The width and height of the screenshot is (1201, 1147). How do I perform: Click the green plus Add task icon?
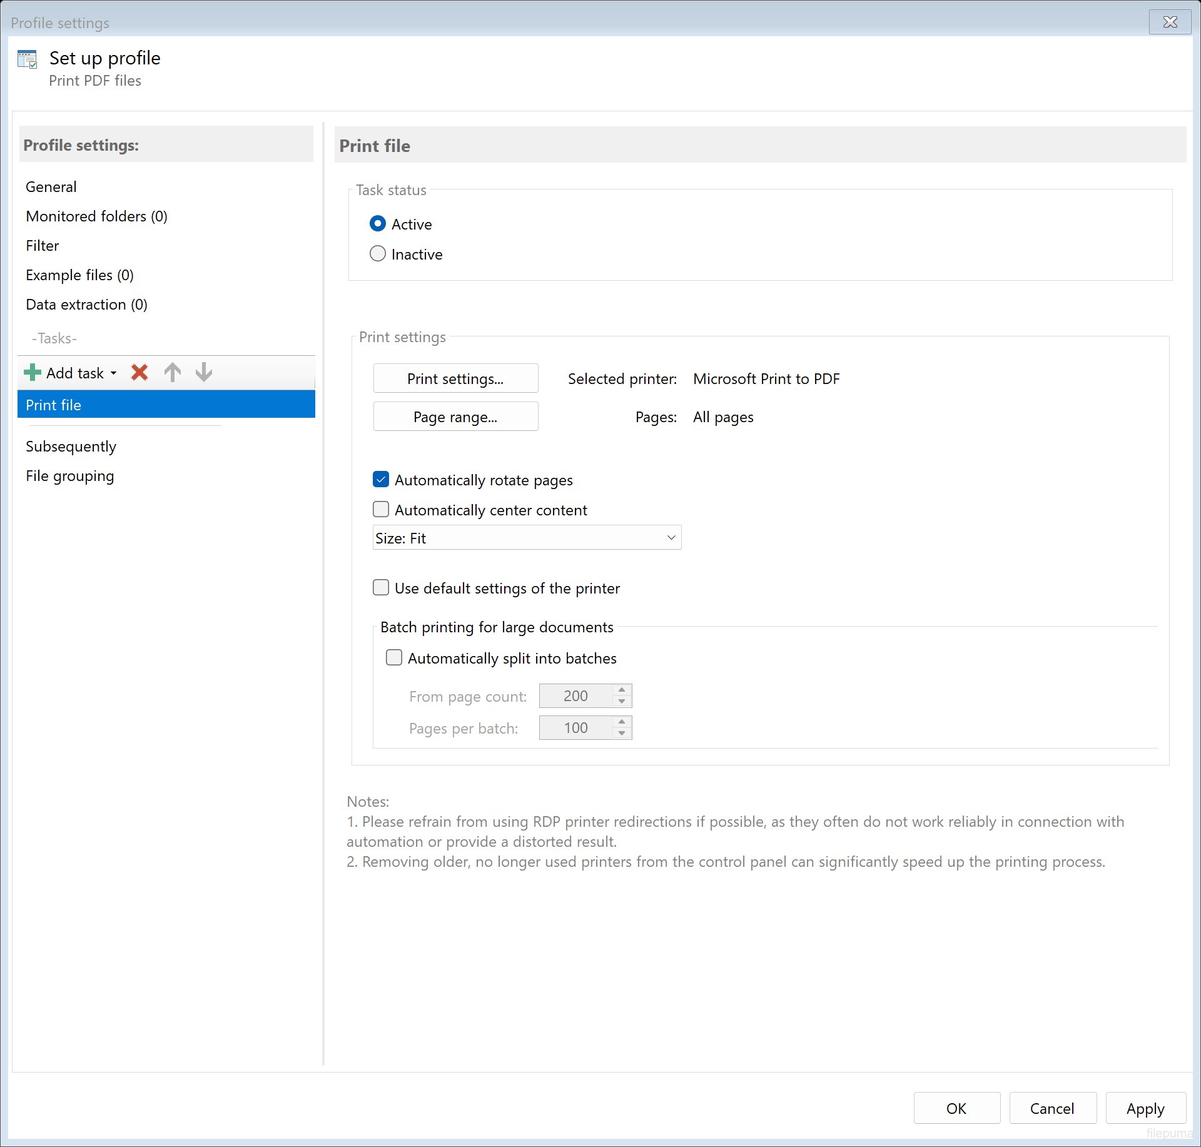(32, 373)
